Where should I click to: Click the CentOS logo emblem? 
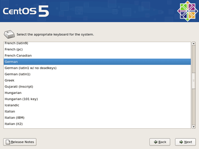tap(187, 11)
